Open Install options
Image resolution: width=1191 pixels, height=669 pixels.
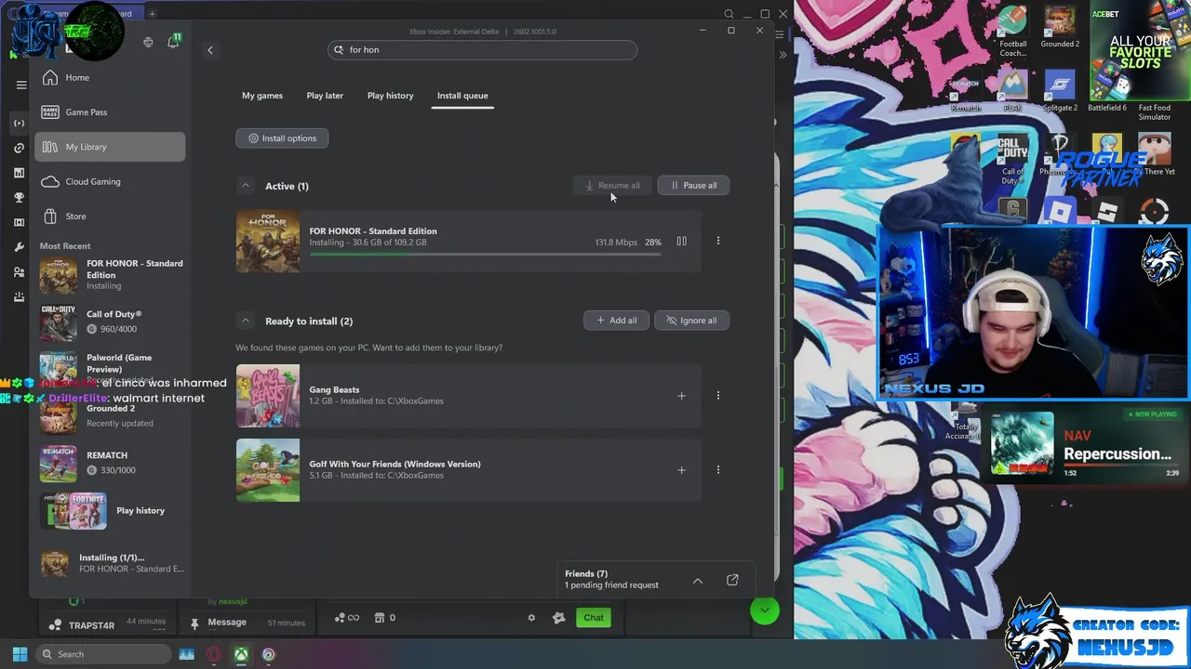(x=282, y=138)
